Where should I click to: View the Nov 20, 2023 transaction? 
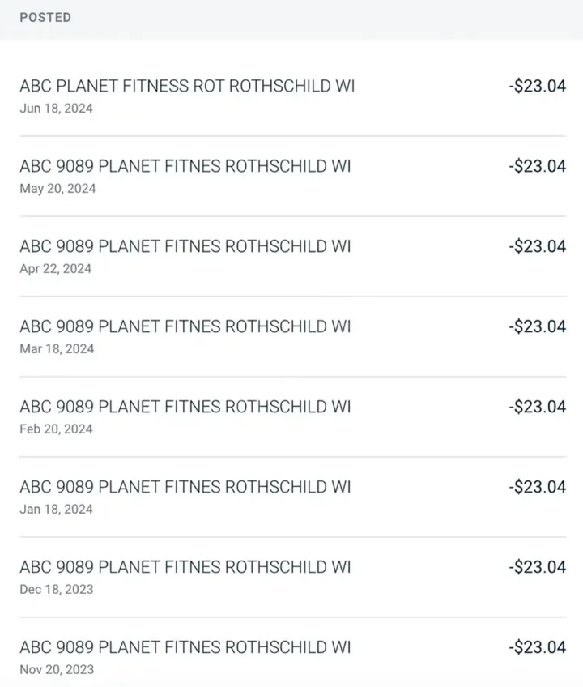click(291, 657)
